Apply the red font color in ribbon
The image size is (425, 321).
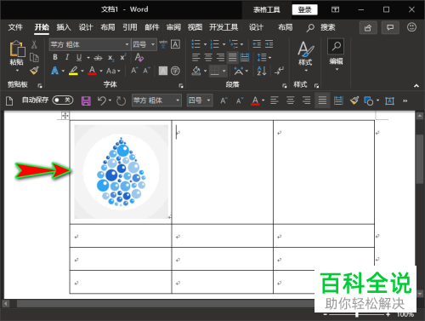[92, 71]
